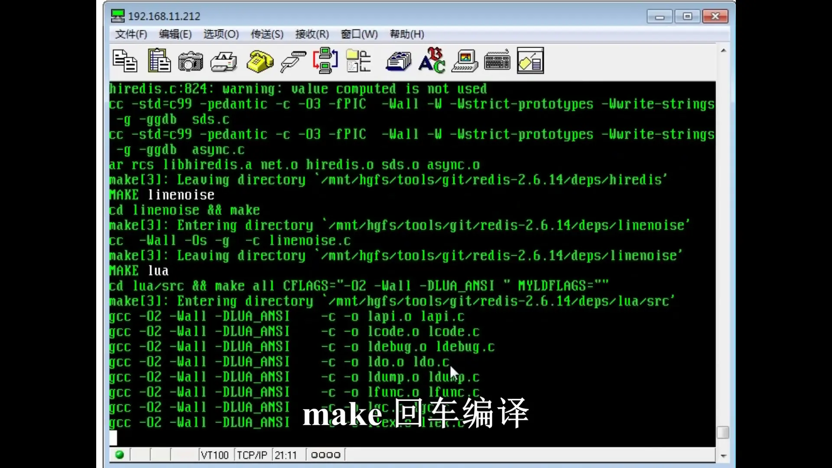Click the OOOO status bar indicator
Screen dimensions: 832x468
click(x=325, y=455)
